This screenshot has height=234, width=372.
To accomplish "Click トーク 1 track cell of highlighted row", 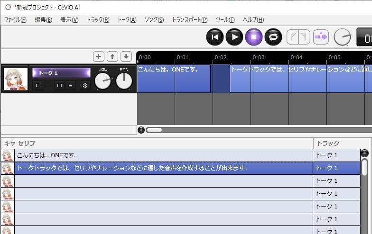I will tap(337, 168).
